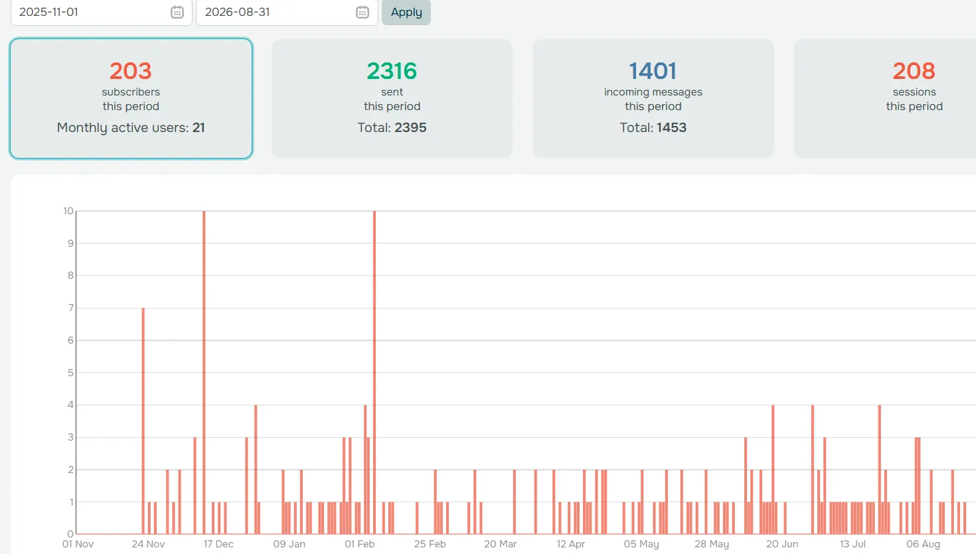The width and height of the screenshot is (976, 554).
Task: Click the '12 Apr' axis label
Action: [571, 544]
